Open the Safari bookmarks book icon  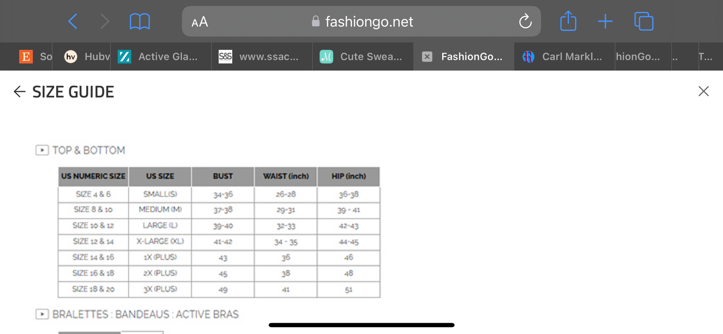click(x=140, y=21)
